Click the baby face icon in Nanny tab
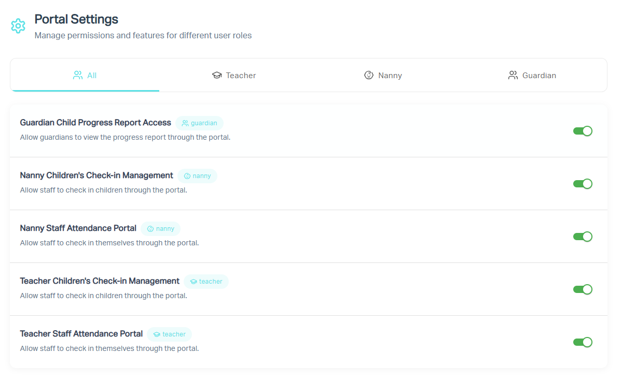This screenshot has height=382, width=622. click(x=369, y=76)
